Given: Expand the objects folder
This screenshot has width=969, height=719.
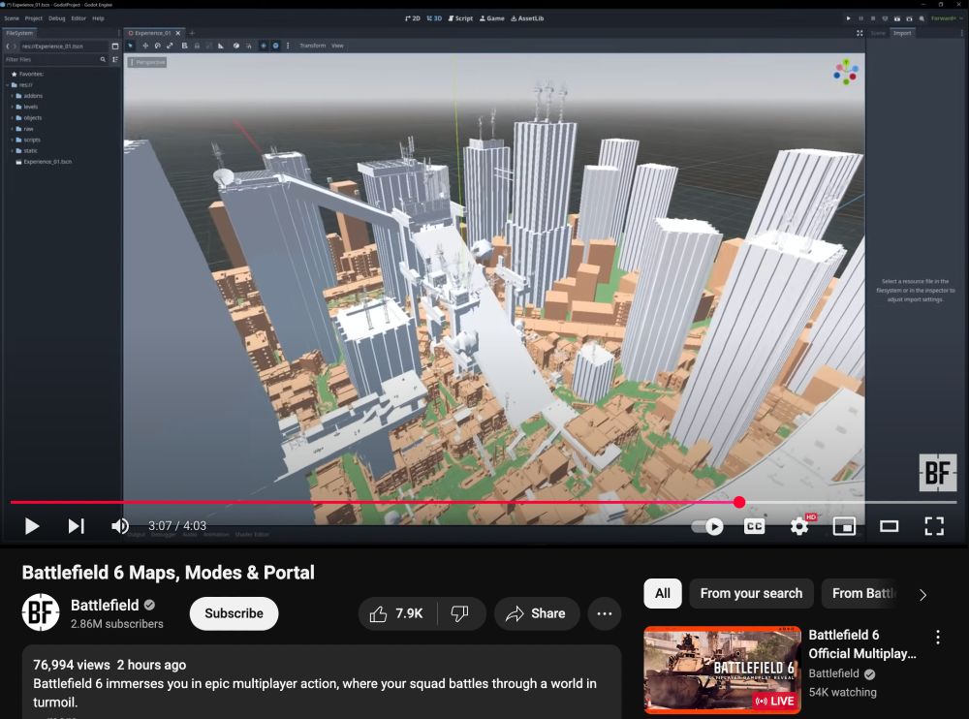Looking at the screenshot, I should coord(13,117).
